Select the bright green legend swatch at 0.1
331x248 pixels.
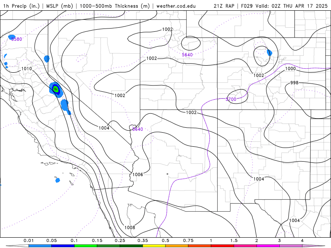(x=86, y=246)
